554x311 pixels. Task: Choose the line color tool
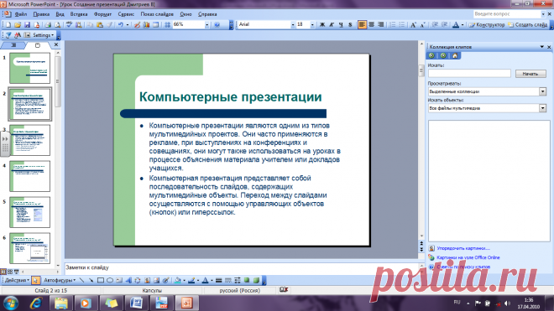pyautogui.click(x=191, y=280)
